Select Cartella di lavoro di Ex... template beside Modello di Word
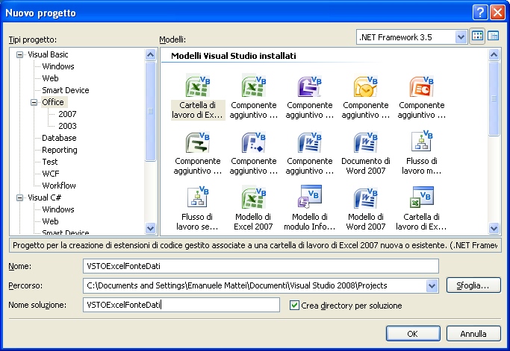Screen dimensions: 510x351 (x=422, y=209)
